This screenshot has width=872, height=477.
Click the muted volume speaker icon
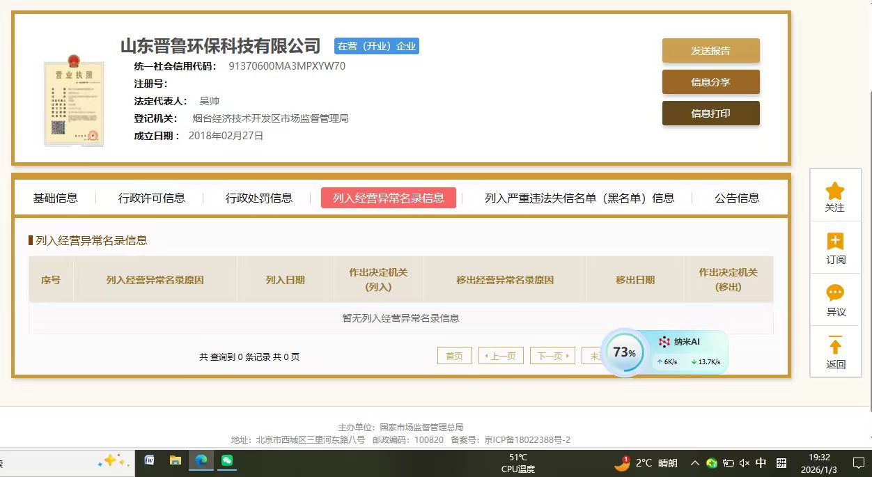[745, 463]
